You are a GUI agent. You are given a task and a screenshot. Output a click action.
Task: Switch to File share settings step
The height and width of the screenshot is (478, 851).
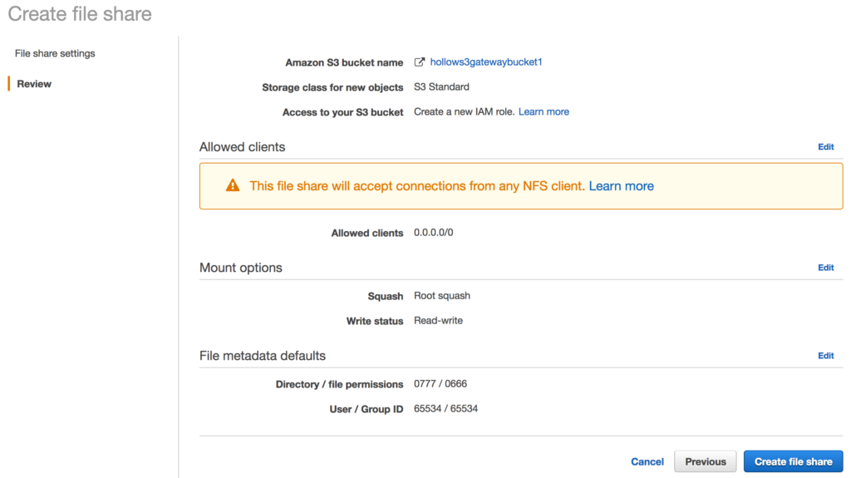[55, 53]
